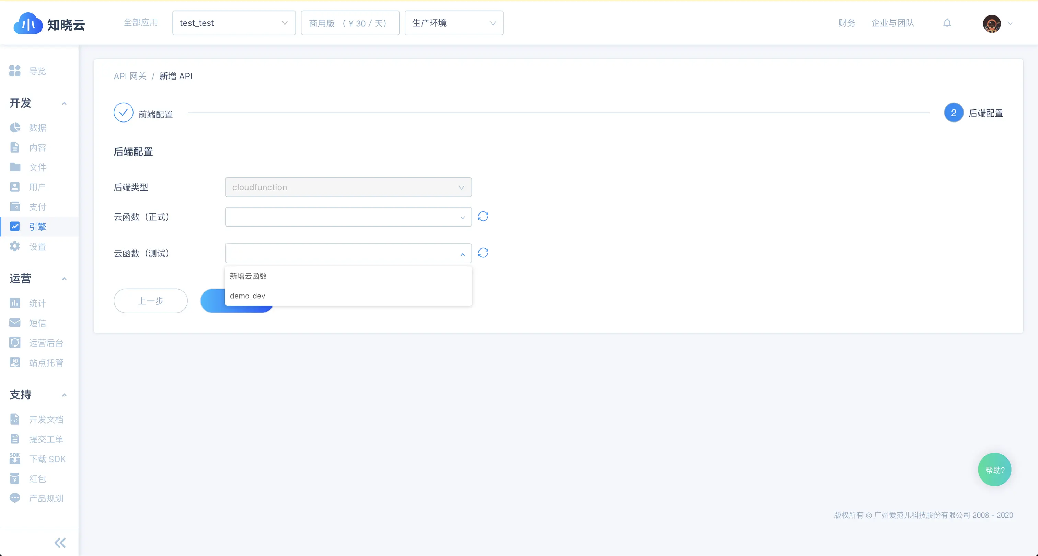This screenshot has width=1038, height=556.
Task: Click the 前端配置 step circle
Action: tap(123, 113)
